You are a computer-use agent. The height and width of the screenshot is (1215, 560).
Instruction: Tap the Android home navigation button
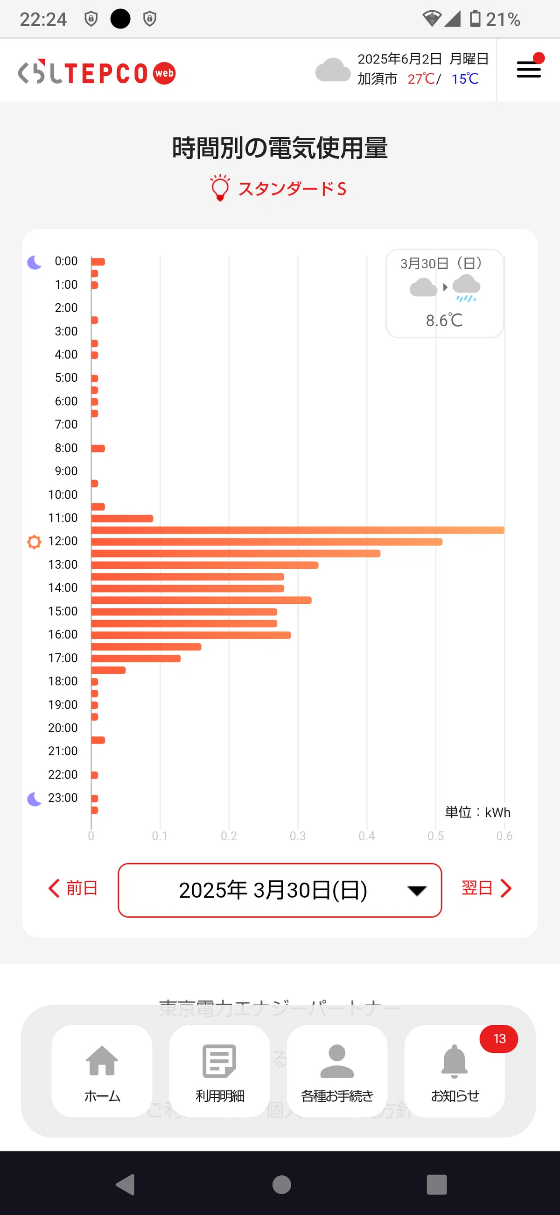(281, 1184)
